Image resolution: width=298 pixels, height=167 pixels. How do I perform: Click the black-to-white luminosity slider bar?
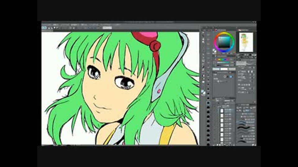223,65
